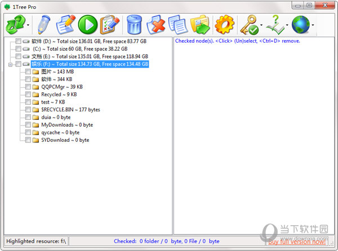Click the folder icon next to QQPCMgr
This screenshot has height=251, width=338.
tap(35, 87)
